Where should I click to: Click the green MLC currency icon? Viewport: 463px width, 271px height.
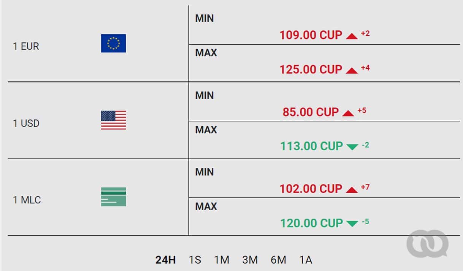[113, 197]
